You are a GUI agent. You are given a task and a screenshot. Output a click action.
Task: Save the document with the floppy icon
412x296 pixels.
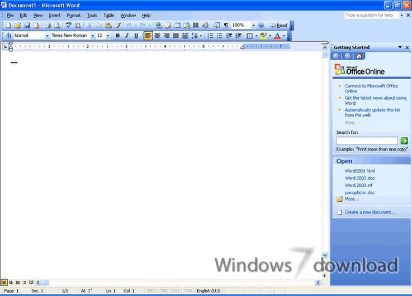click(x=27, y=26)
